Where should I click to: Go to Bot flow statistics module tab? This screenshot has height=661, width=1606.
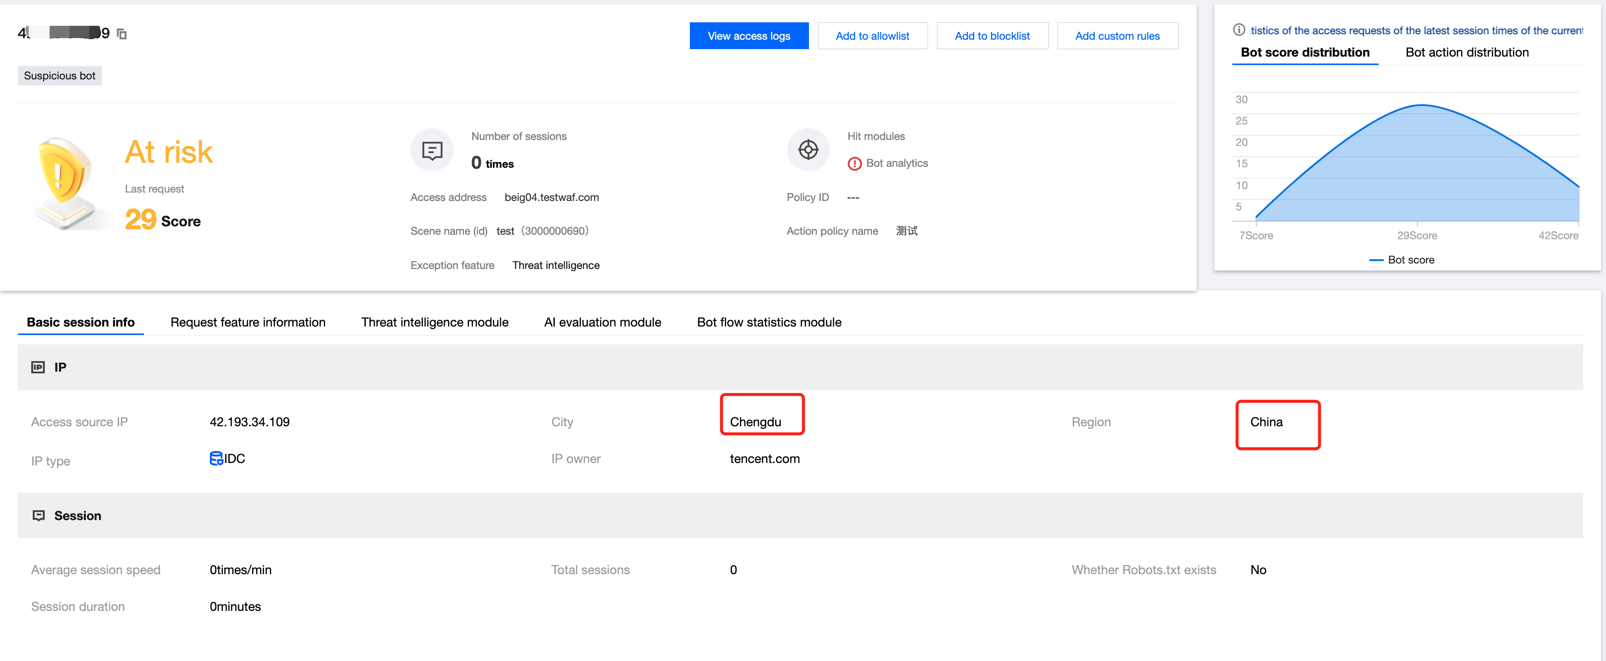769,323
